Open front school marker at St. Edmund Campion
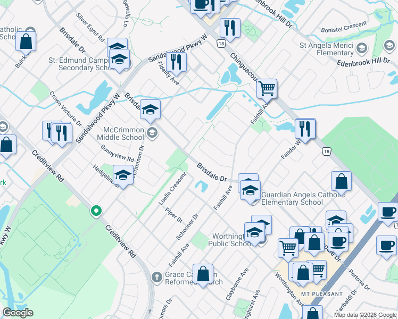 (x=119, y=60)
